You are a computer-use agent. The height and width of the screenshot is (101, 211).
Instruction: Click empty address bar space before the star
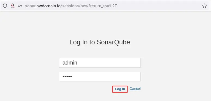tap(159, 6)
